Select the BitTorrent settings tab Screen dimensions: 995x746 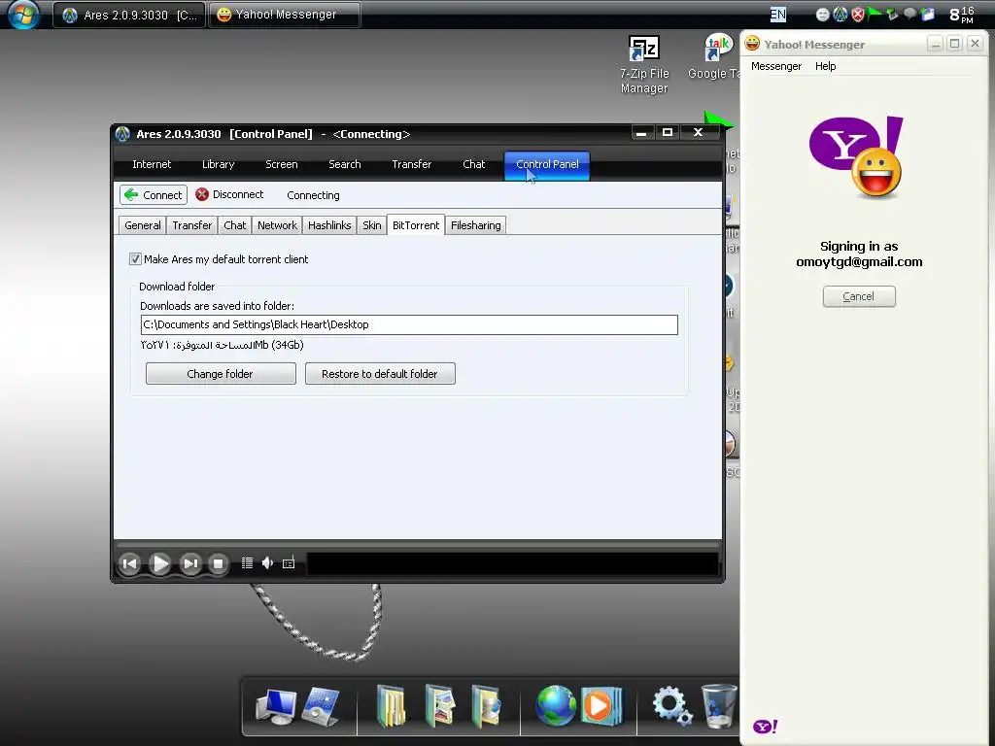[x=416, y=225]
